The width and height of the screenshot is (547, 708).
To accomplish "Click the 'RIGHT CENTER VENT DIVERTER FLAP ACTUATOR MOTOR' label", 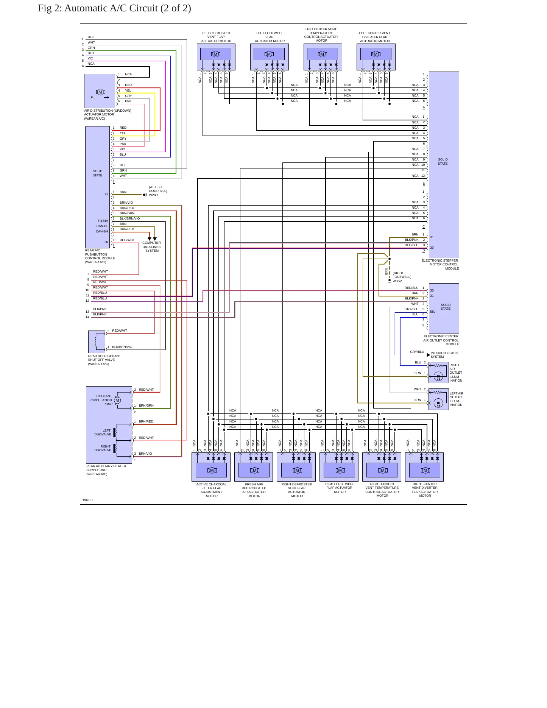I will [x=425, y=490].
